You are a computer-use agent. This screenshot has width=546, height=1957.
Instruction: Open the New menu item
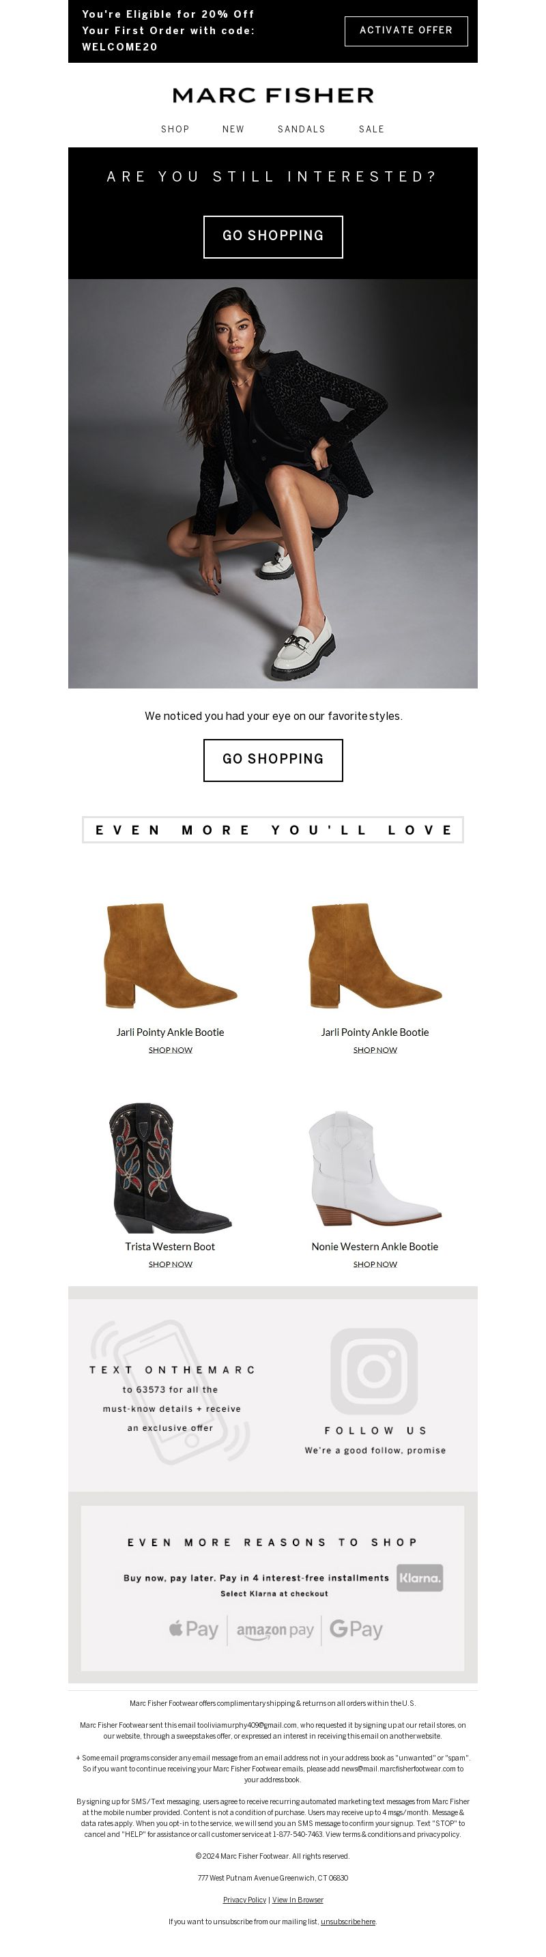pyautogui.click(x=233, y=129)
